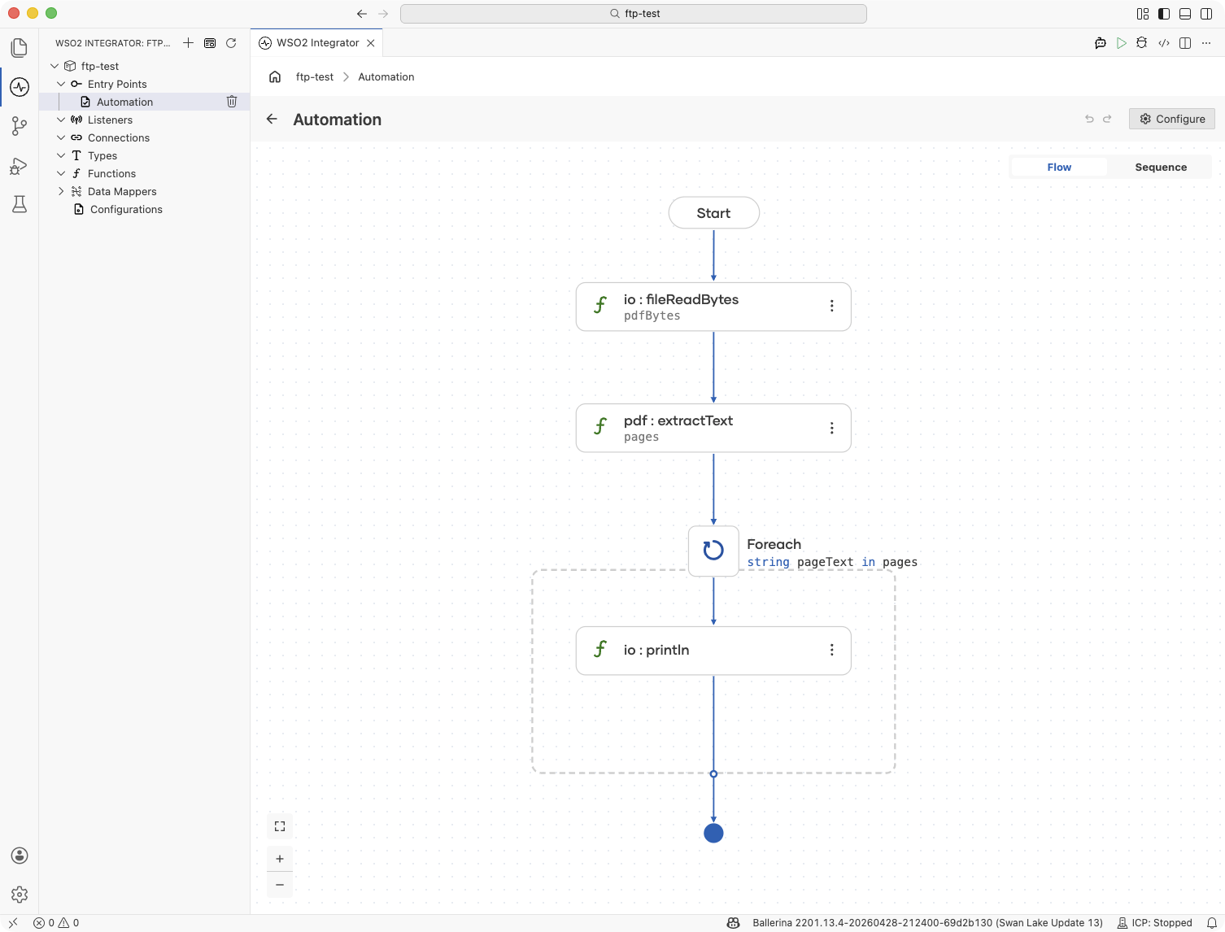Open the Manage gear in the activity bar
1225x932 pixels.
tap(20, 895)
